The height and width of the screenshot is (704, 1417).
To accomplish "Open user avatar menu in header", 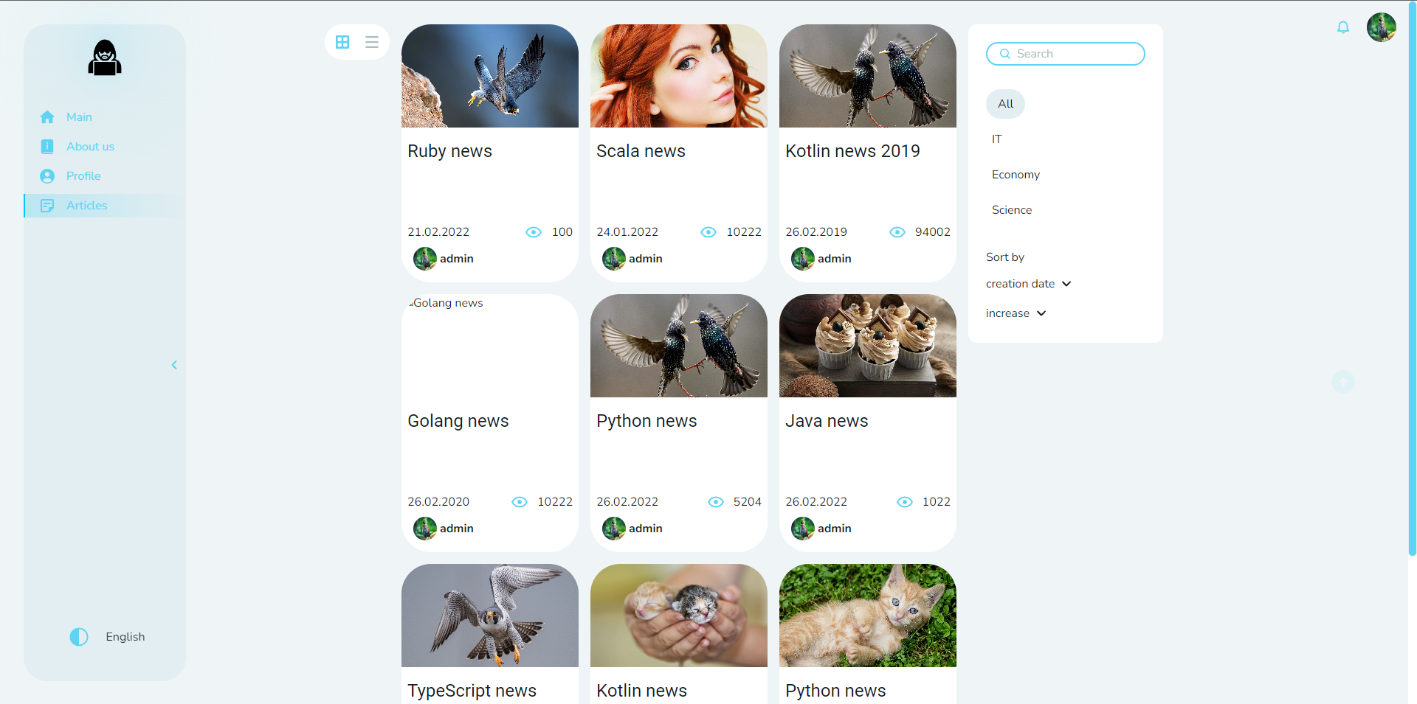I will coord(1382,27).
